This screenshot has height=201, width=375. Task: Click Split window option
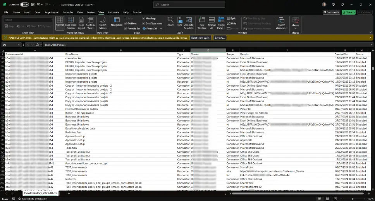[231, 19]
